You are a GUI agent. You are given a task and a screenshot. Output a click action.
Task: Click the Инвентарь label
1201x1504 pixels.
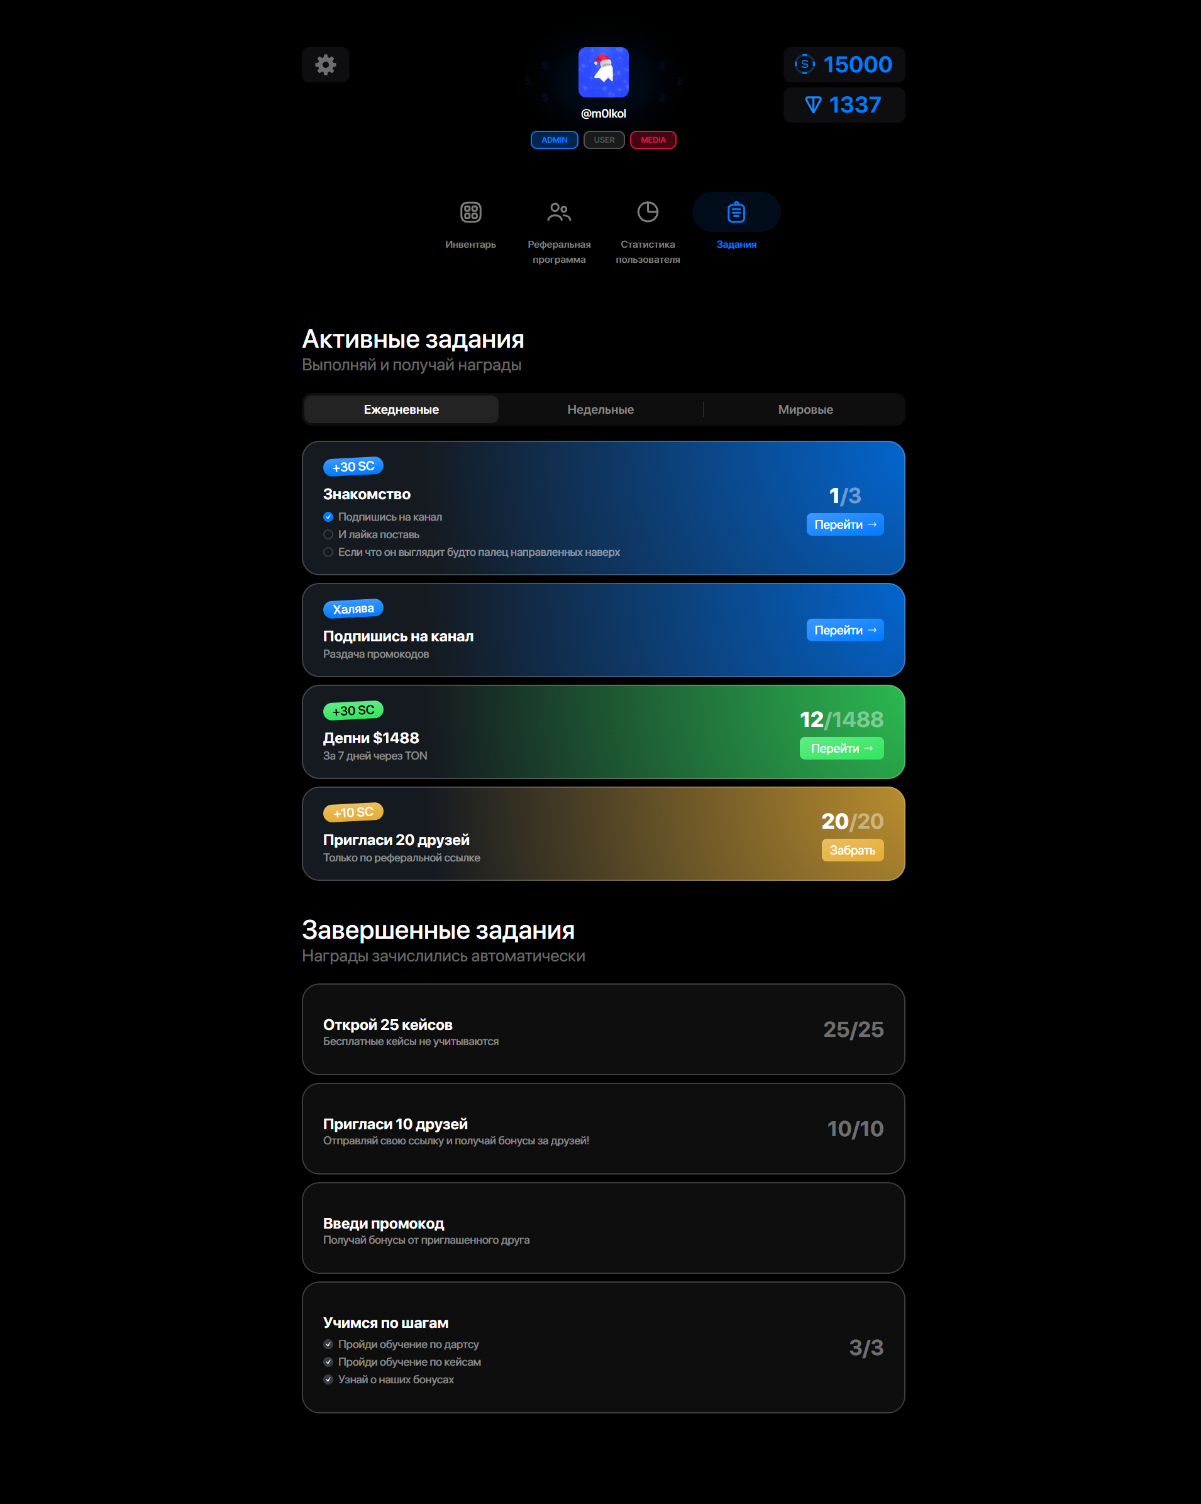coord(471,244)
